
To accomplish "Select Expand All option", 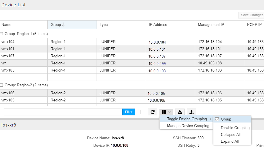I will click(x=229, y=142).
